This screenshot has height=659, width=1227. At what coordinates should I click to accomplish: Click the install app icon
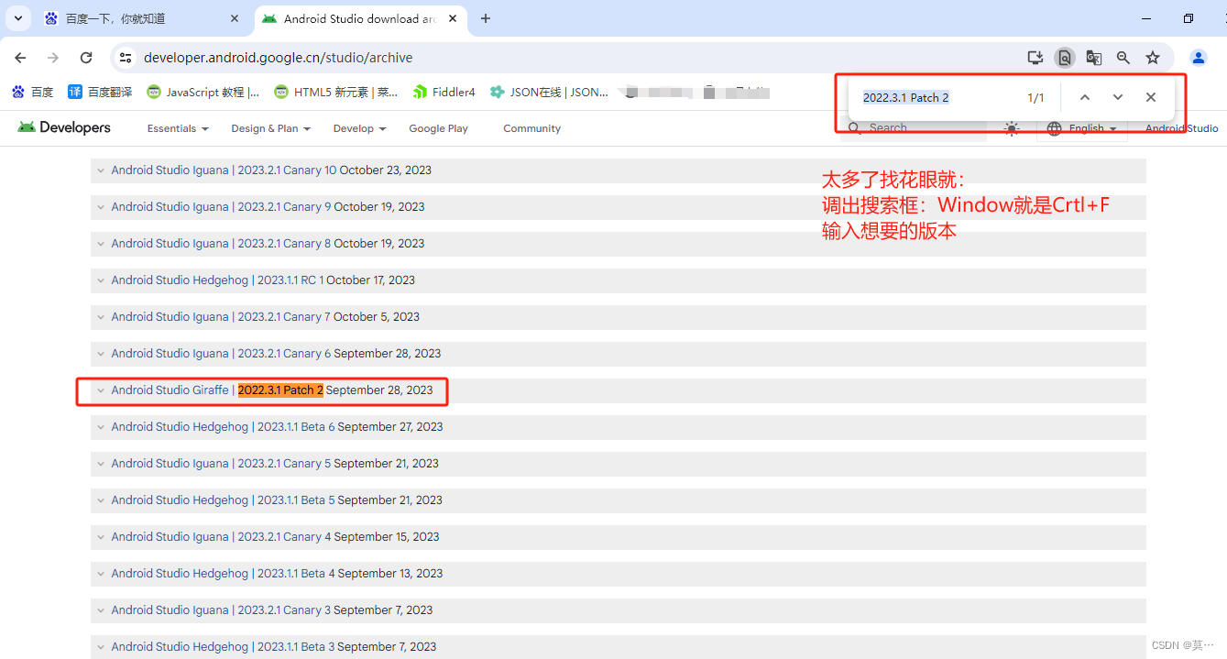tap(1035, 58)
